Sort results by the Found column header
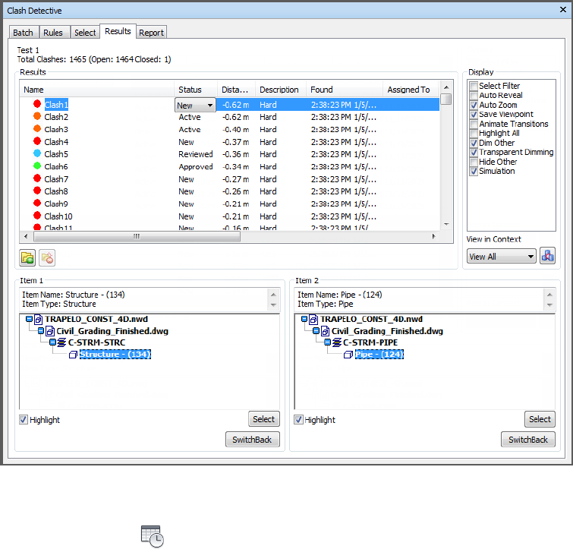The height and width of the screenshot is (549, 573). 345,90
